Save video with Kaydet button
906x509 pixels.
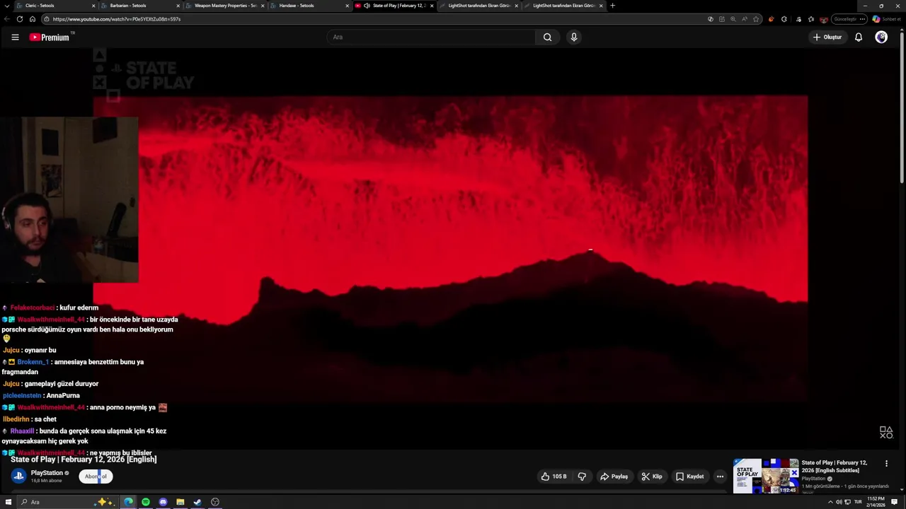coord(689,476)
